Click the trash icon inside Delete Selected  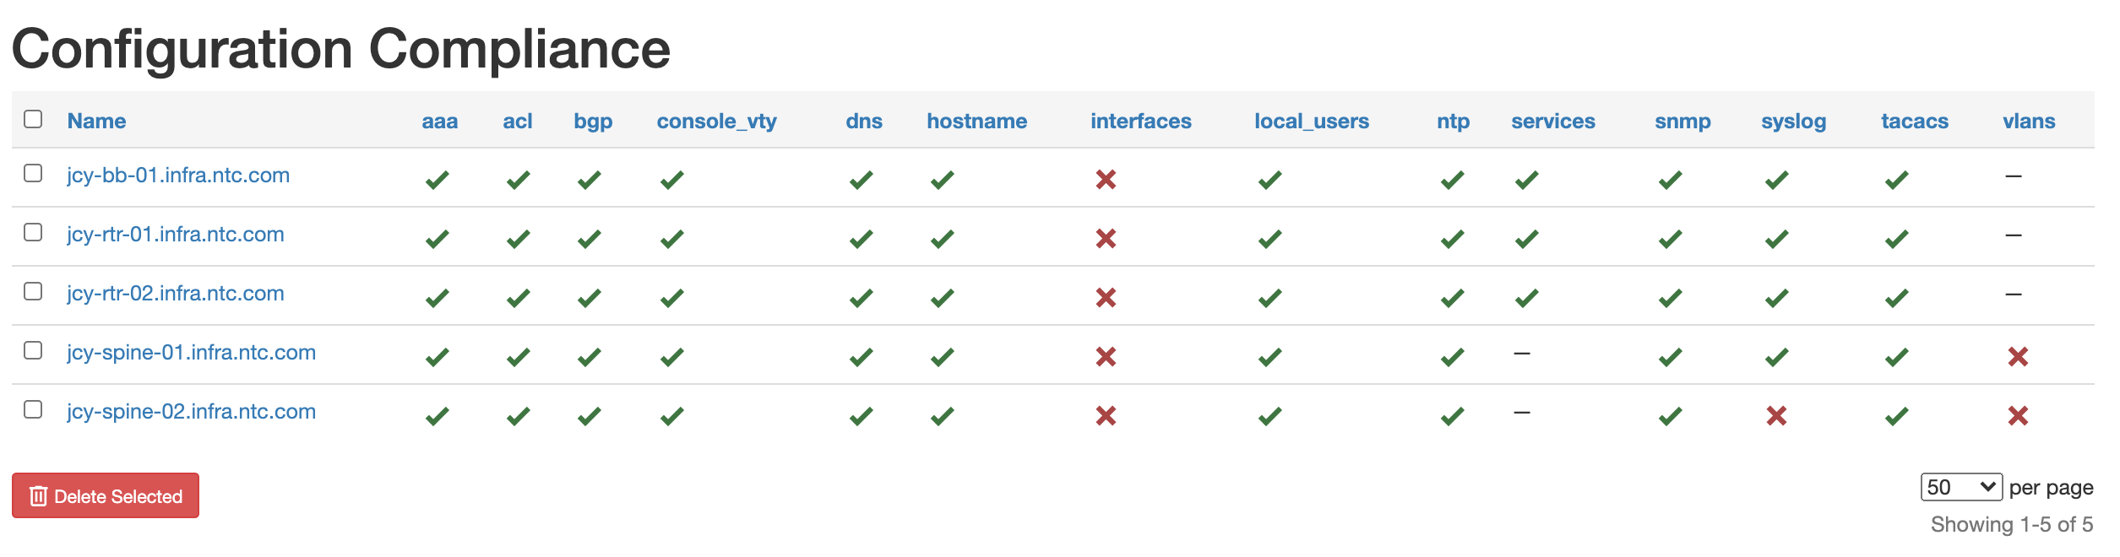pos(37,495)
